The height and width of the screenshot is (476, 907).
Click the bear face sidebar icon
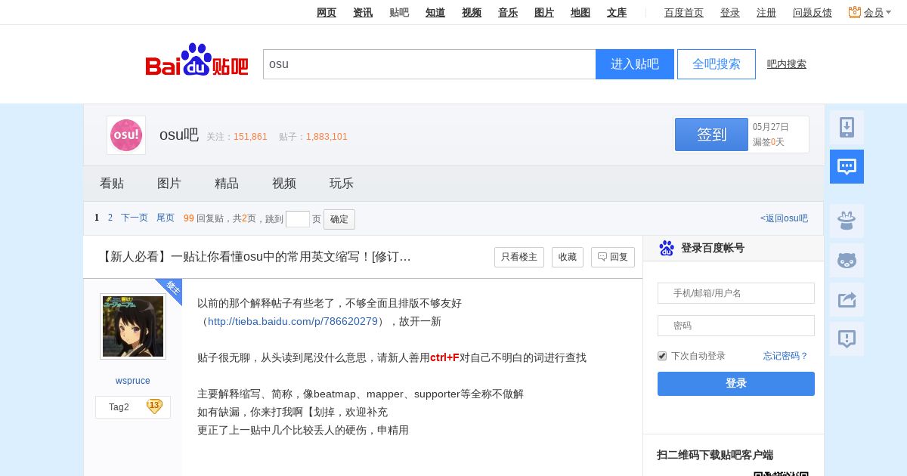coord(847,260)
